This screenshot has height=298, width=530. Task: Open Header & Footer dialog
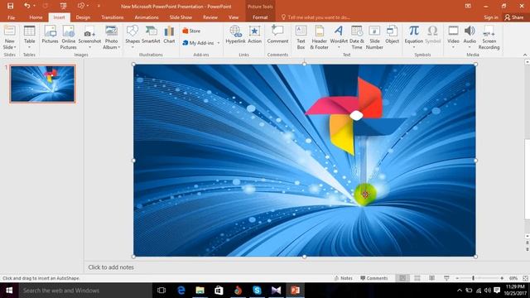click(x=319, y=37)
